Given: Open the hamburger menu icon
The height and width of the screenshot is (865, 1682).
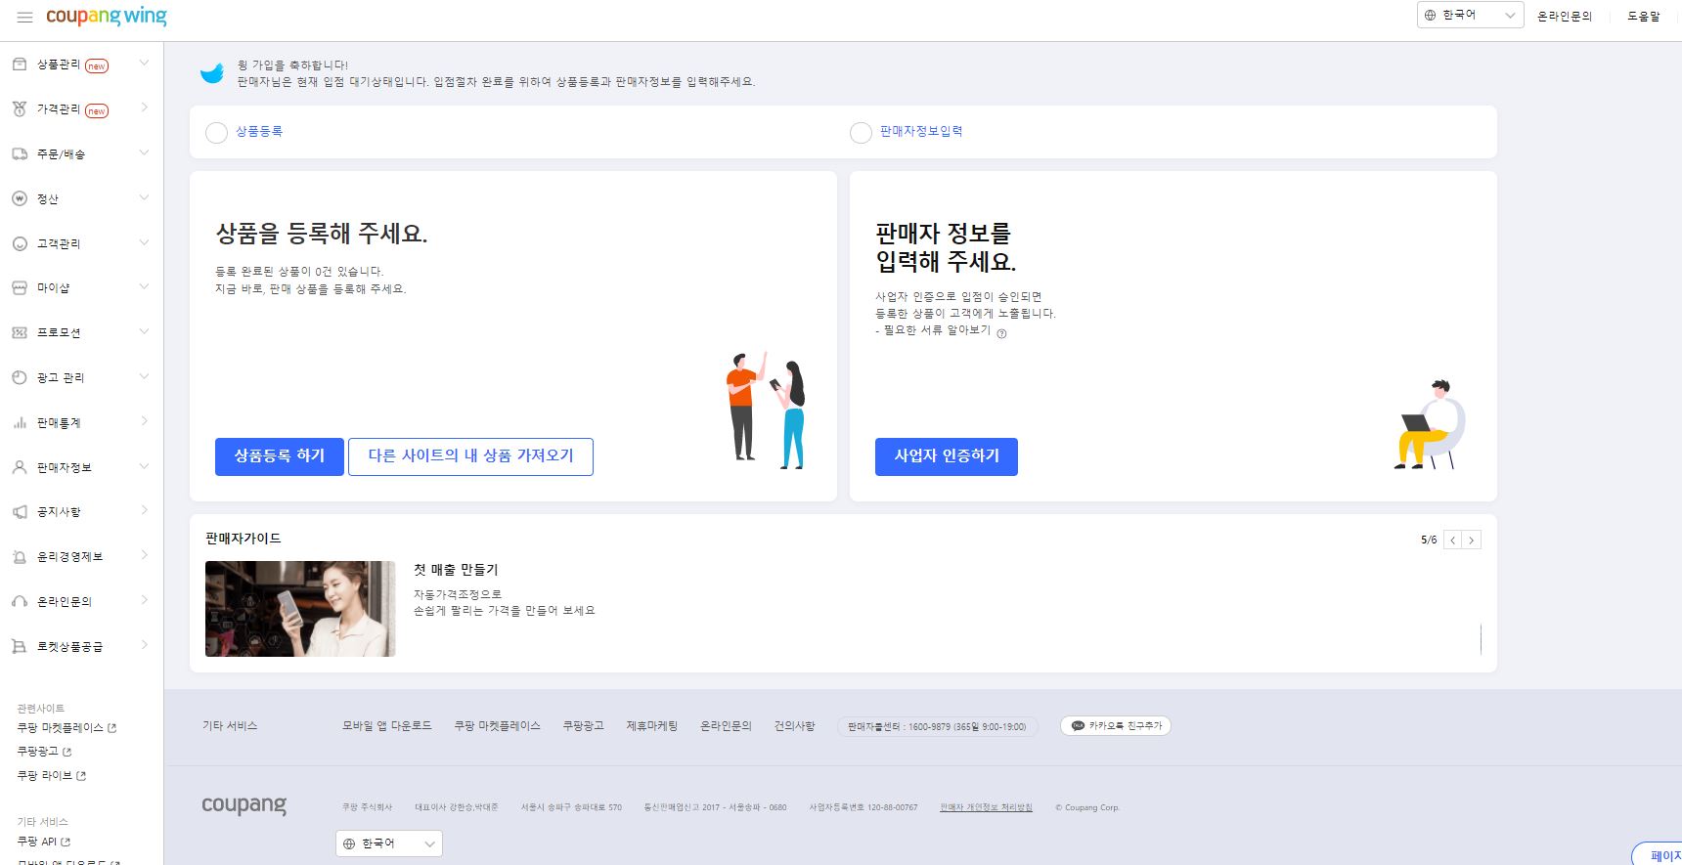Looking at the screenshot, I should click(x=25, y=17).
